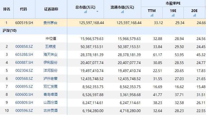
Task: Click stock code 000895.SZ
Action: pyautogui.click(x=24, y=87)
